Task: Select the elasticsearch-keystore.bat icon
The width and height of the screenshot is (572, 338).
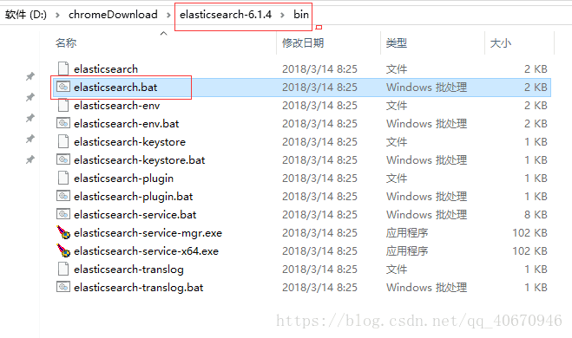Action: point(63,159)
